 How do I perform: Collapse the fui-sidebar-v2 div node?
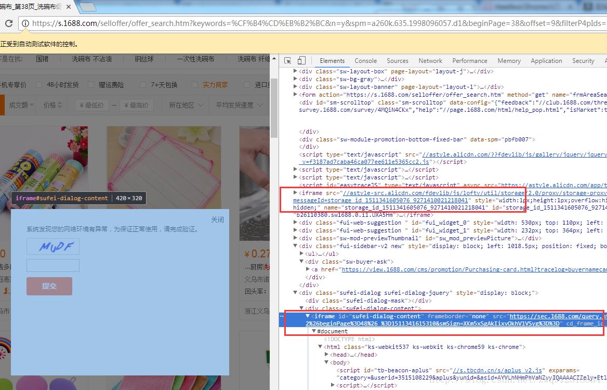pos(295,245)
